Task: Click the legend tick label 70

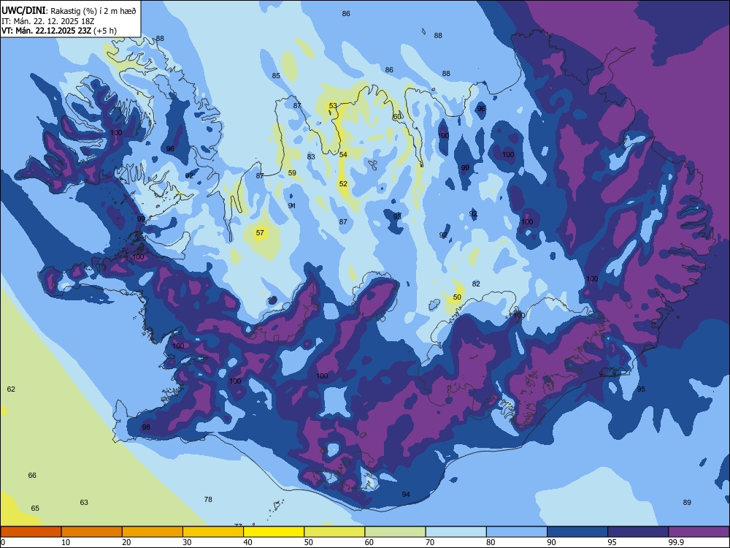Action: click(430, 542)
